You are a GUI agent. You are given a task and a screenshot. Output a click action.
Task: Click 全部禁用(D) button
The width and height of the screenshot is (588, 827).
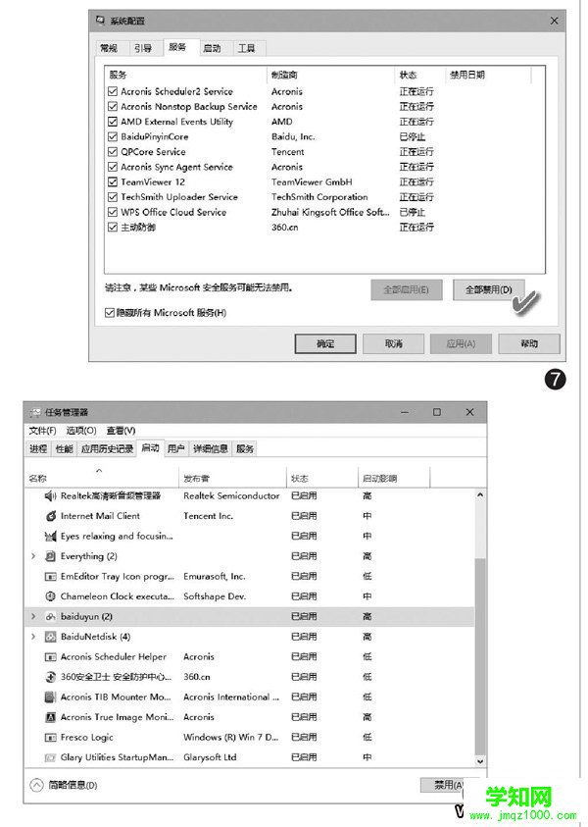(488, 289)
